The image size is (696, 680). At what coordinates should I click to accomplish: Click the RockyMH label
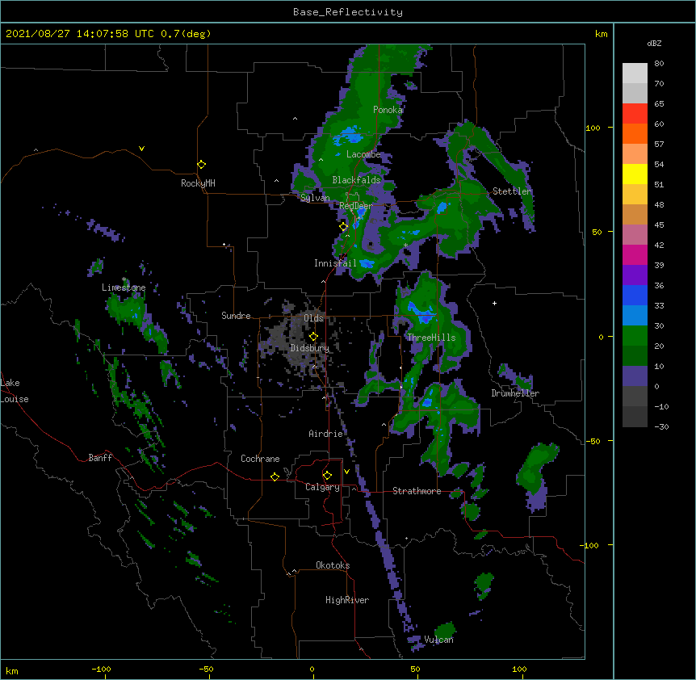198,183
